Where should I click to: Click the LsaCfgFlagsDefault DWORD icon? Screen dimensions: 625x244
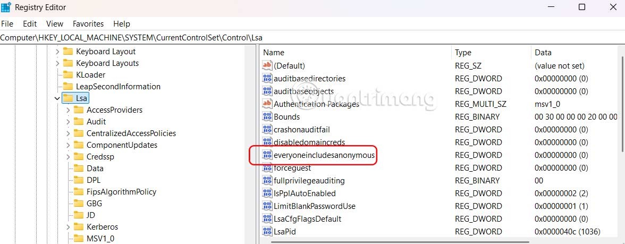click(x=267, y=218)
